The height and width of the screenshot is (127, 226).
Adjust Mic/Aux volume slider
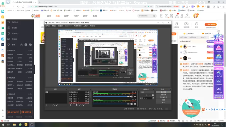tap(111, 104)
